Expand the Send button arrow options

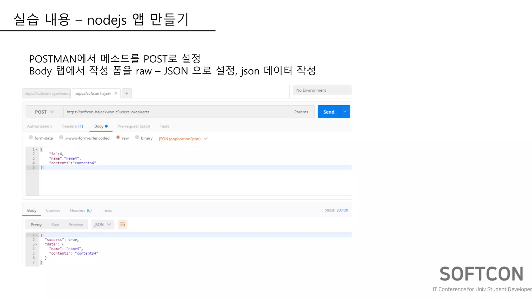345,112
